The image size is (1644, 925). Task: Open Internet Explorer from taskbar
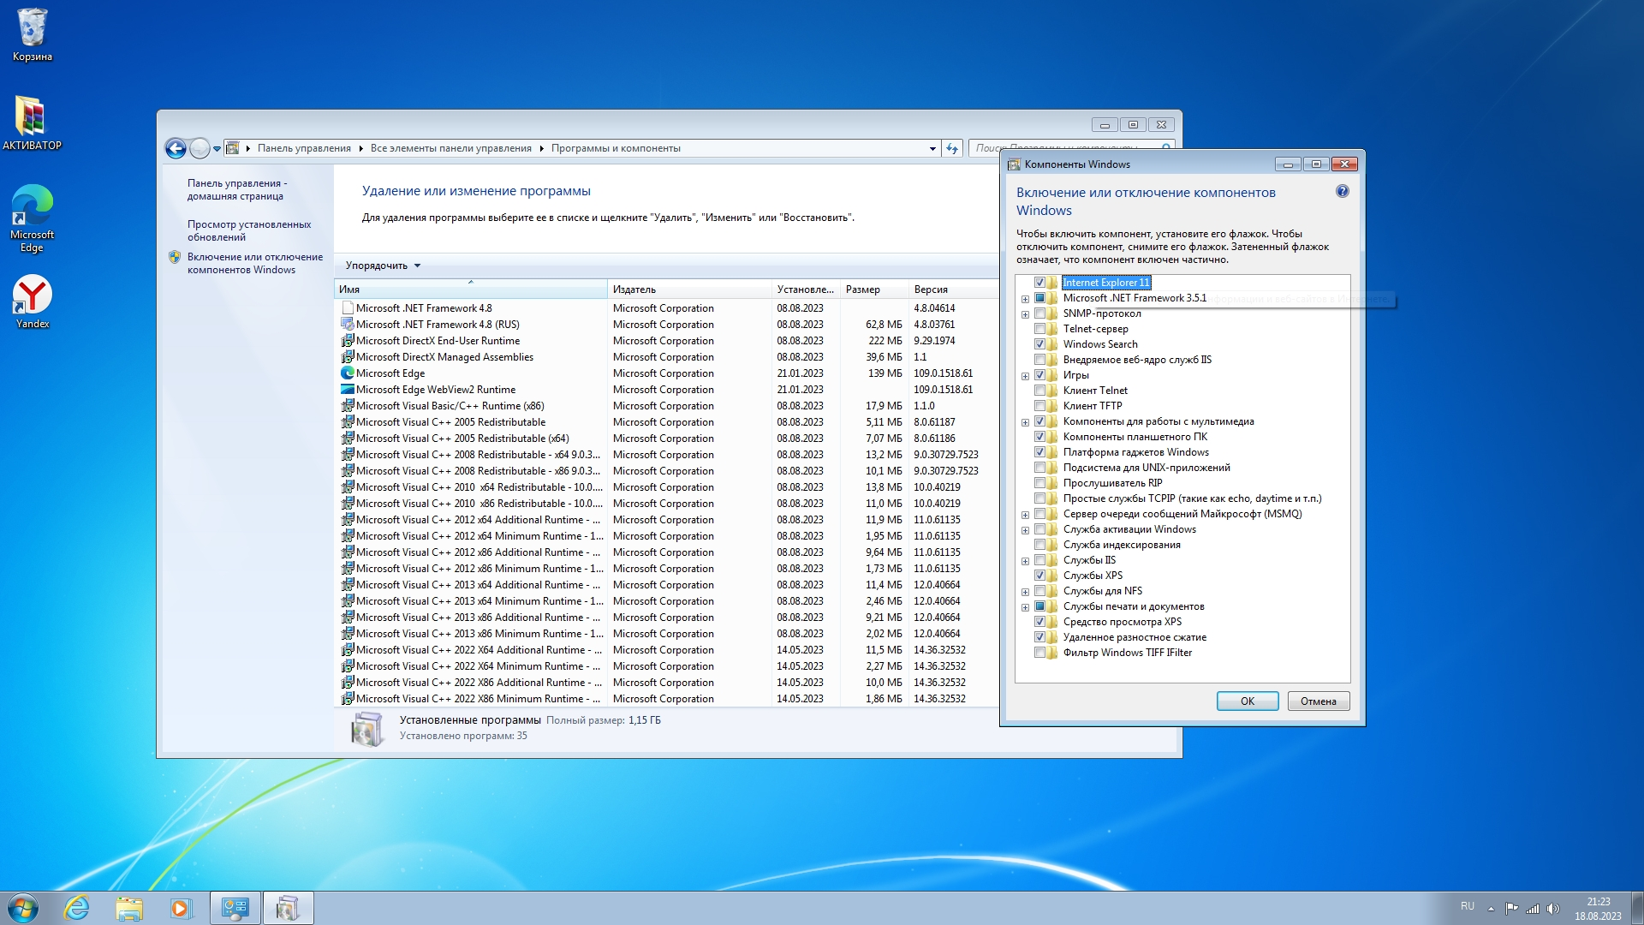pos(77,908)
